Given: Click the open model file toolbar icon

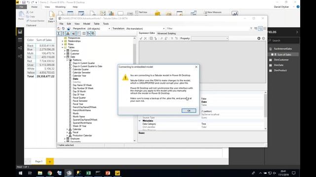Looking at the screenshot, I should pyautogui.click(x=59, y=29).
